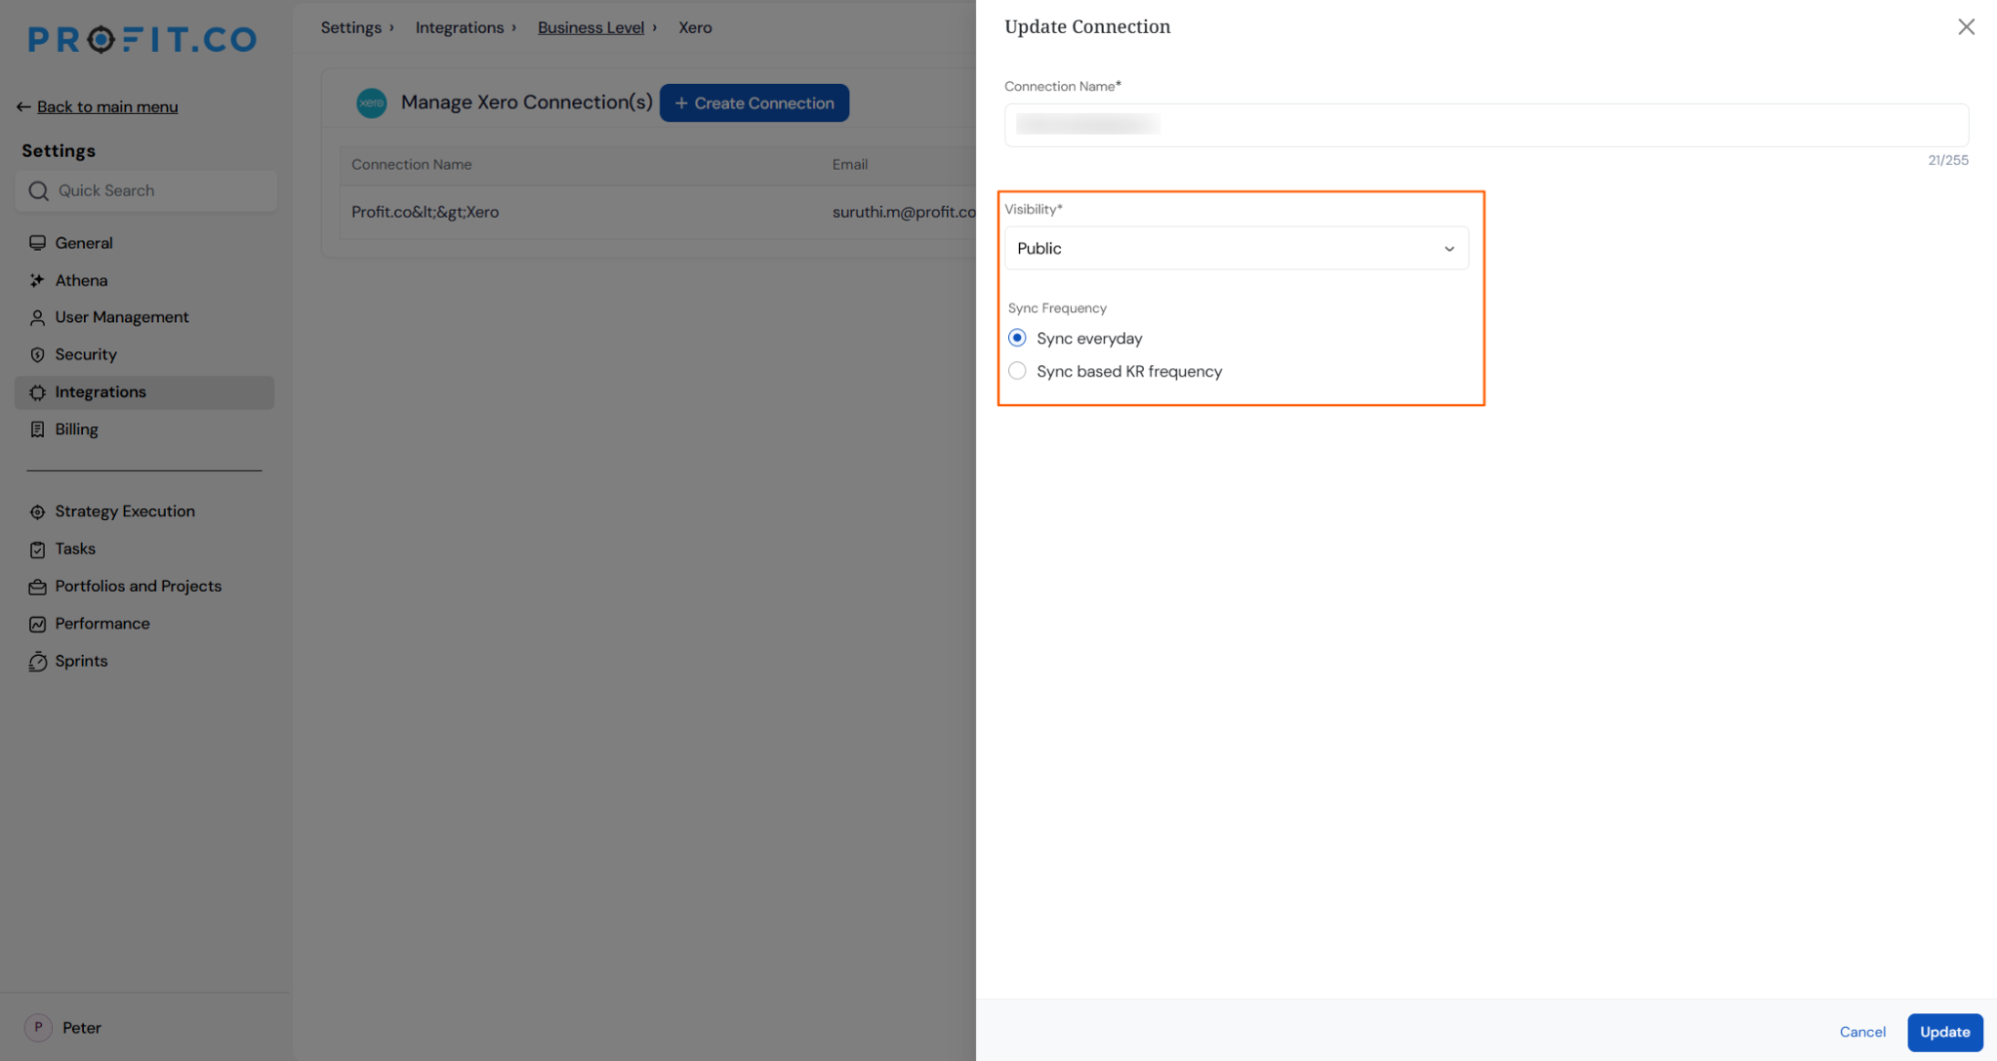Click the Quick Search magnifier icon
Screen dimensions: 1997x1061
click(x=38, y=191)
